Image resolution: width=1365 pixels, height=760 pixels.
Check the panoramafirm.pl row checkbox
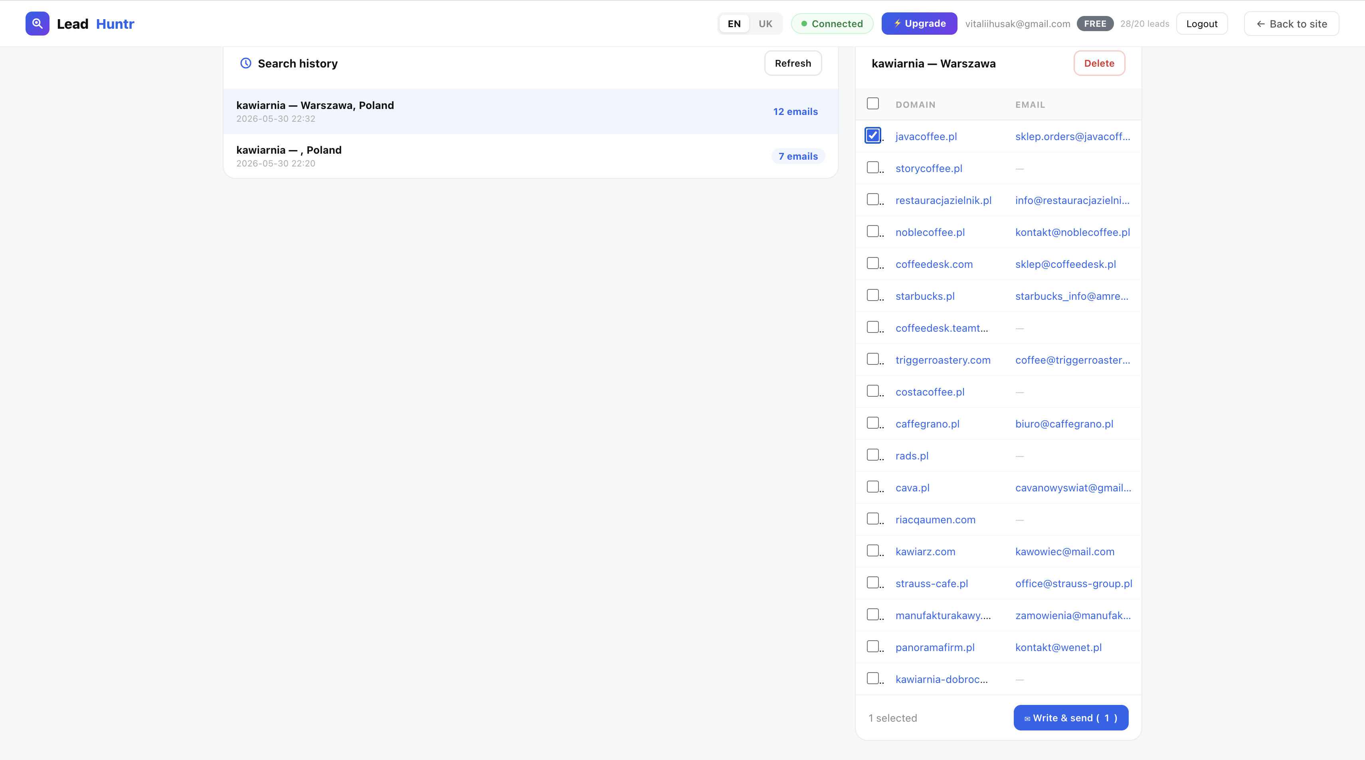873,646
